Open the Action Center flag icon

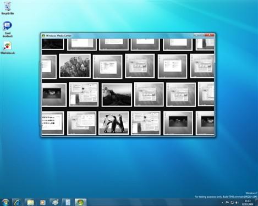[227, 203]
